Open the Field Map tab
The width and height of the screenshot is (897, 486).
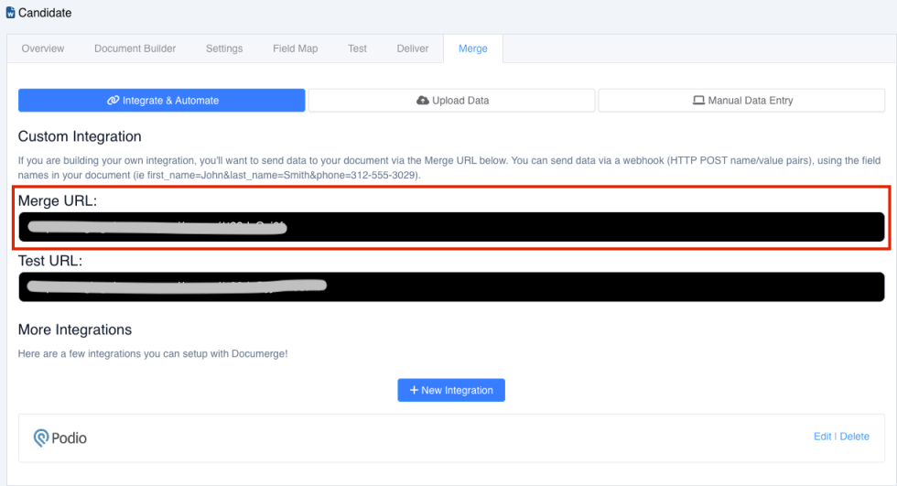point(295,49)
